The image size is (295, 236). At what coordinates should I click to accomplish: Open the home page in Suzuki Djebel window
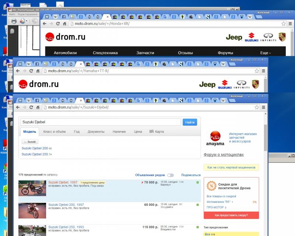coord(38,107)
